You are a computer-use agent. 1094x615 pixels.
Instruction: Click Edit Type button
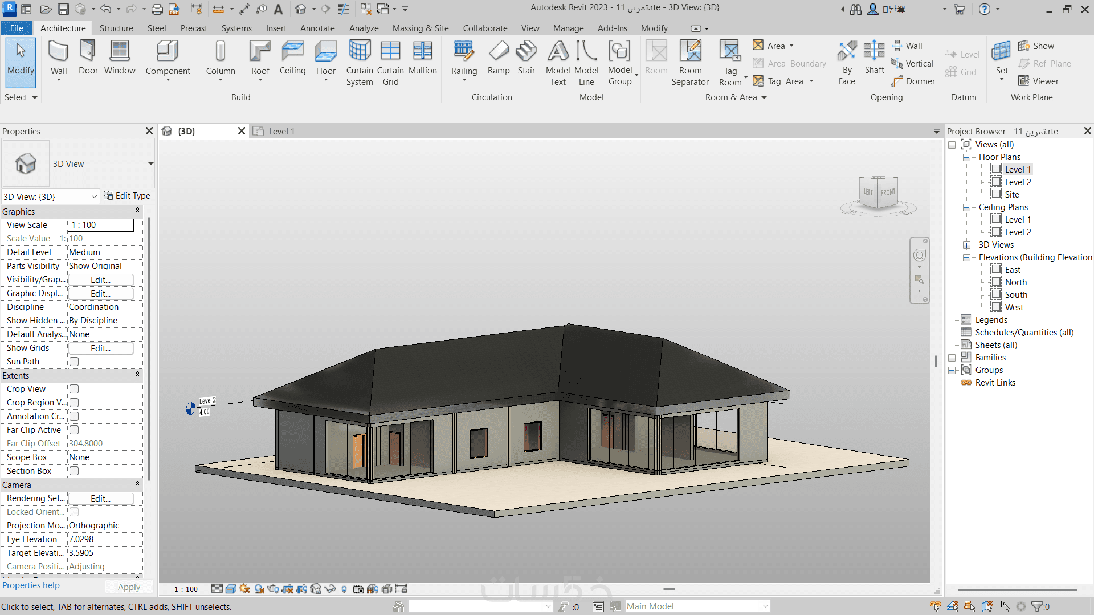(127, 196)
